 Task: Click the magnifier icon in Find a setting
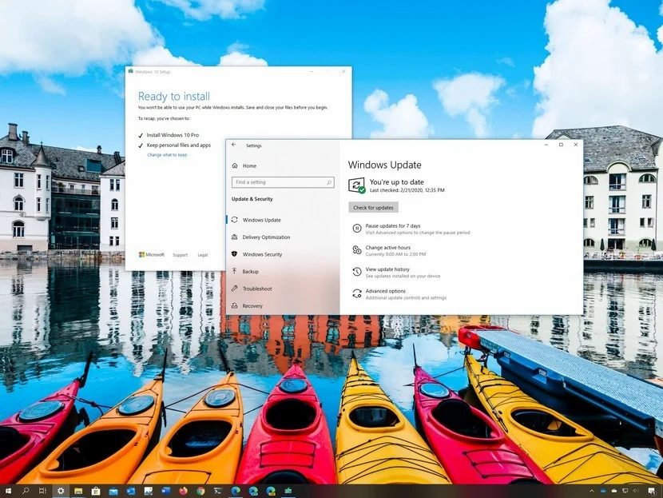[329, 182]
